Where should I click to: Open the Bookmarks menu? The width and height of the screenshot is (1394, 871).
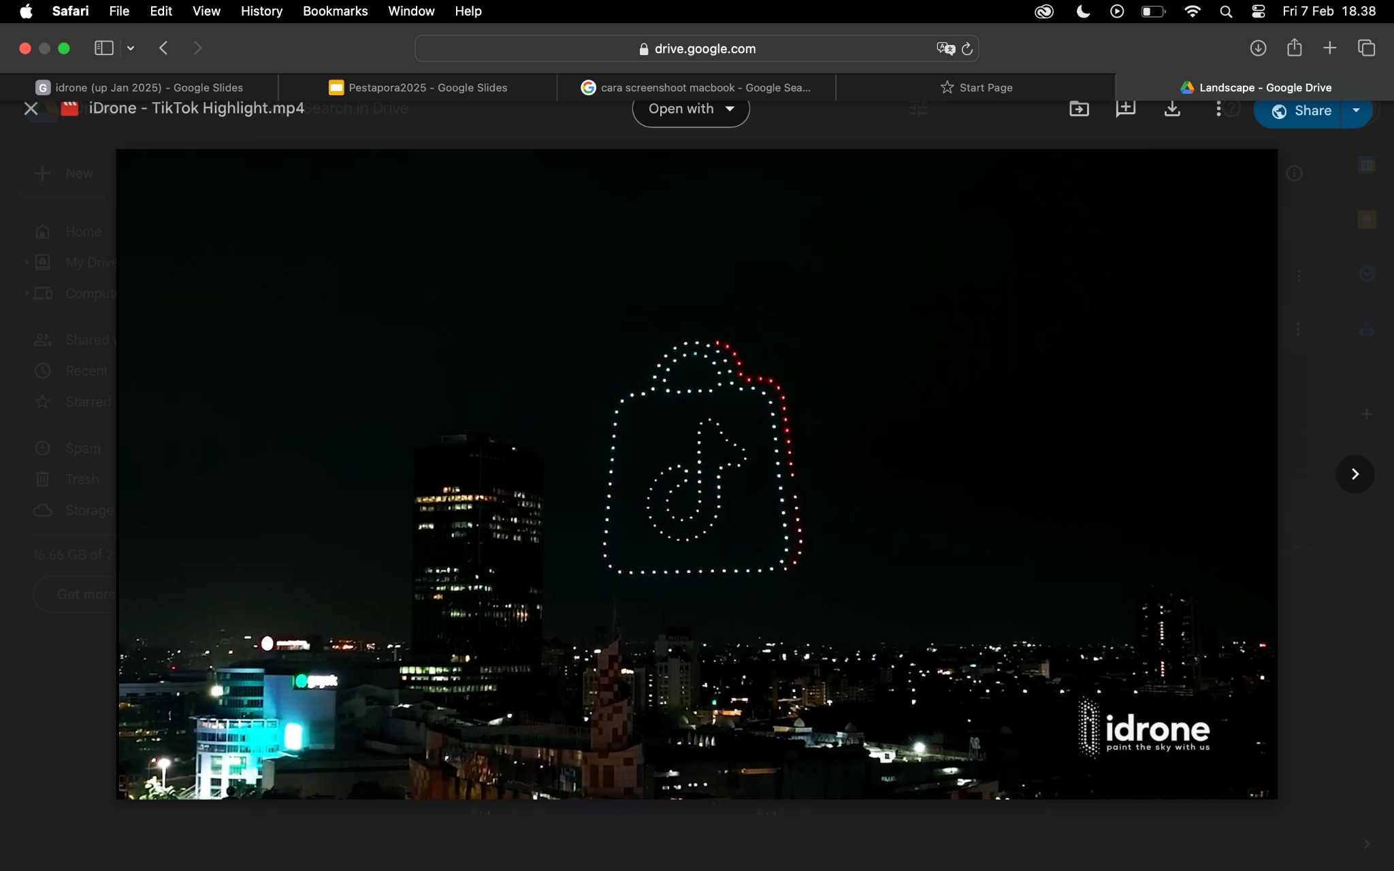[335, 11]
